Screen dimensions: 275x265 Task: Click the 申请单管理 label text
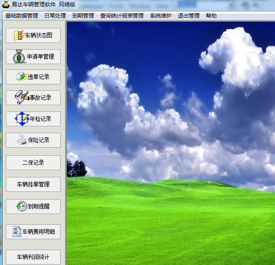[x=41, y=56]
